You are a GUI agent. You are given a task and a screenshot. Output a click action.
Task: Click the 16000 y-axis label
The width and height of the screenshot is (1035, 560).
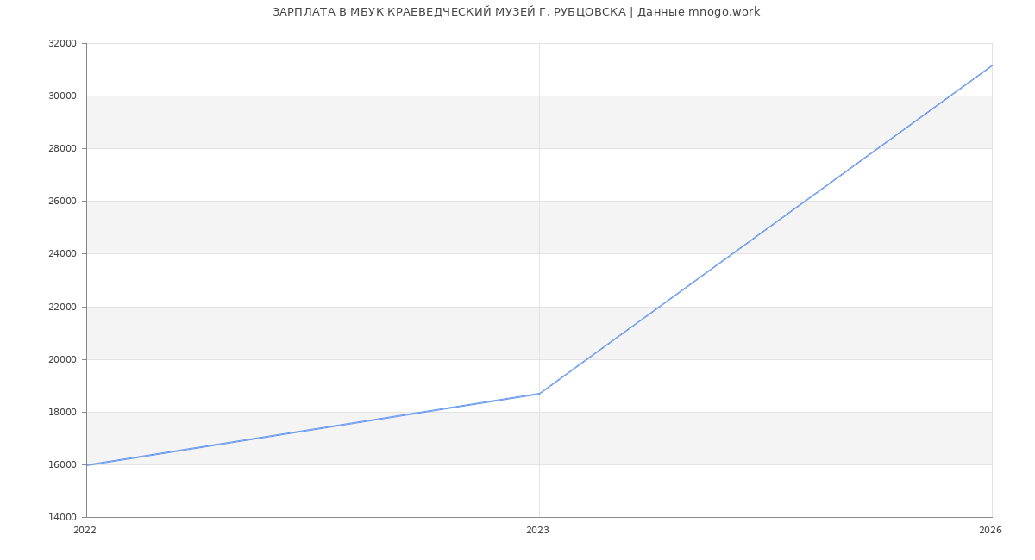pyautogui.click(x=62, y=465)
